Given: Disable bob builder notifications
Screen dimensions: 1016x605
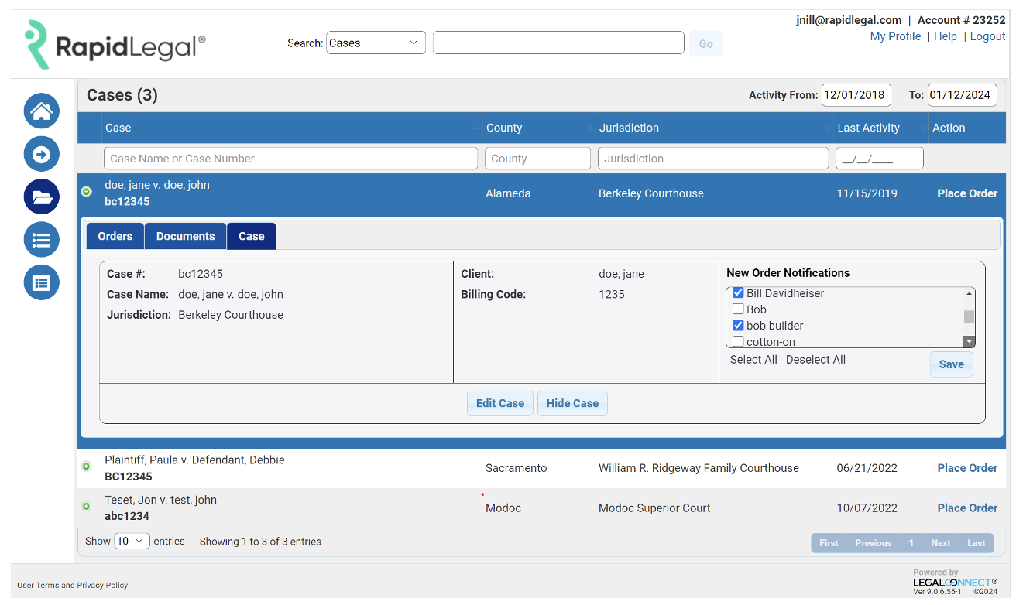Looking at the screenshot, I should click(738, 325).
